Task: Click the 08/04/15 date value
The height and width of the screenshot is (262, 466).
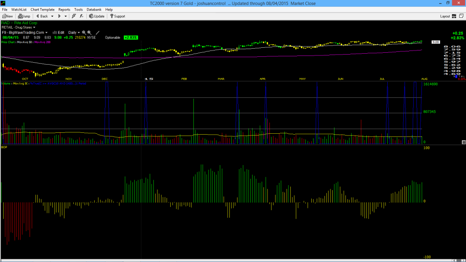Action: pyautogui.click(x=11, y=38)
